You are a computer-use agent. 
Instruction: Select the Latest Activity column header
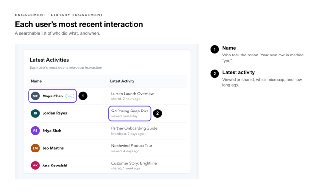pyautogui.click(x=122, y=81)
